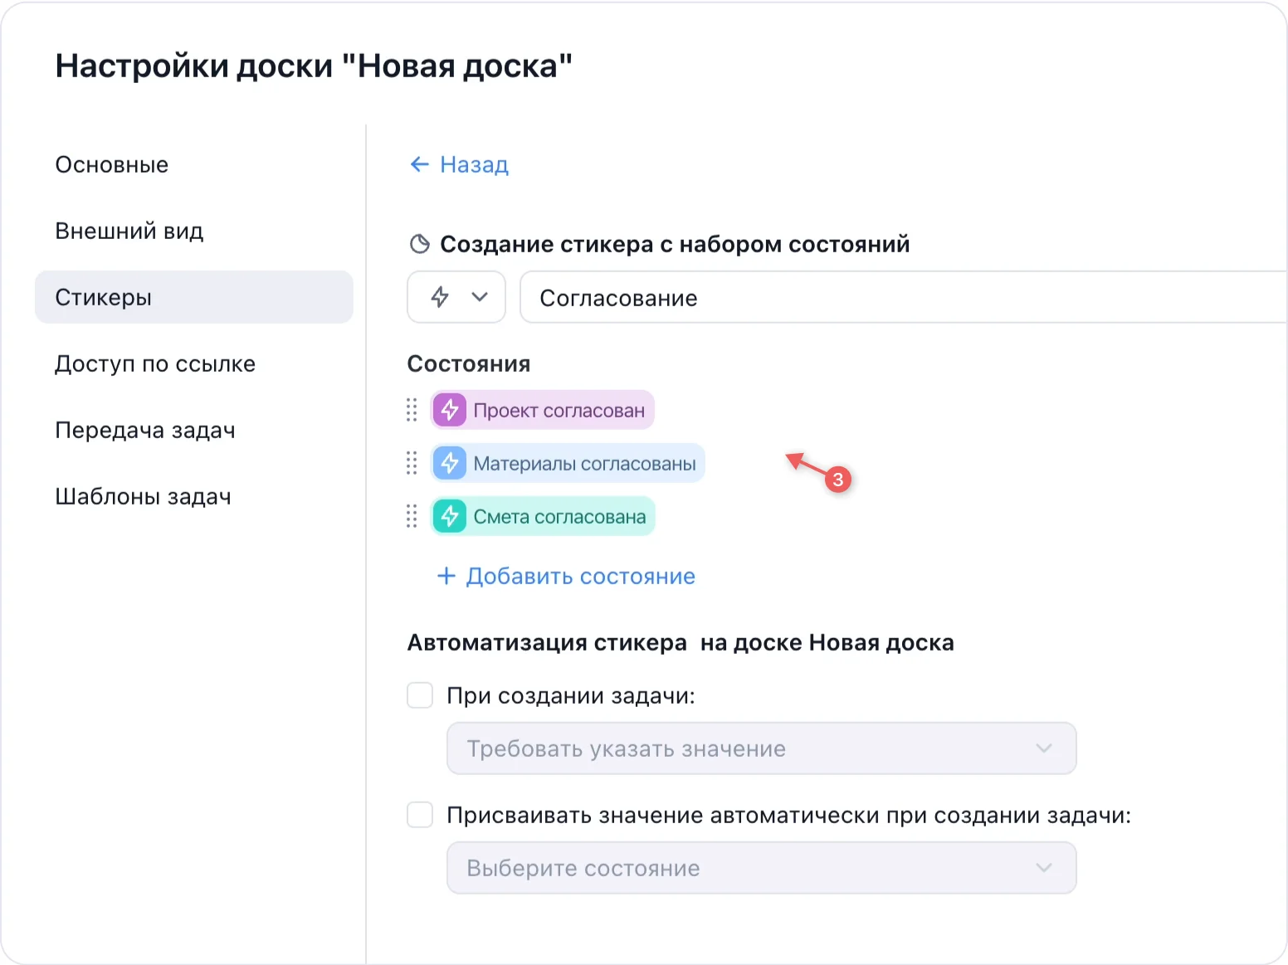Select the green 'Смета согласована' state chip
The image size is (1288, 965).
click(542, 516)
